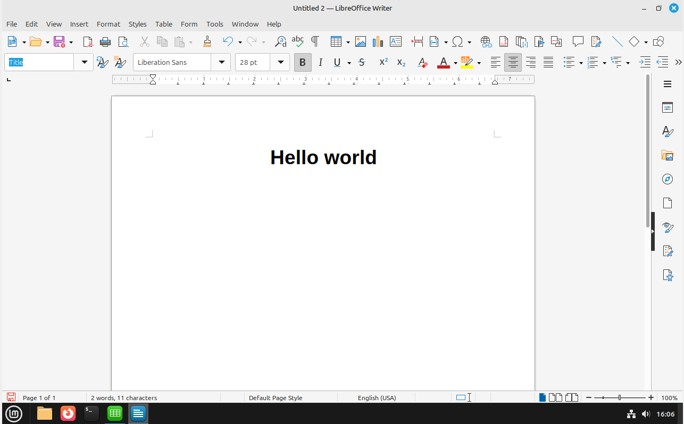Screen dimensions: 684x424
Task: Toggle Print Preview
Action: pyautogui.click(x=123, y=41)
